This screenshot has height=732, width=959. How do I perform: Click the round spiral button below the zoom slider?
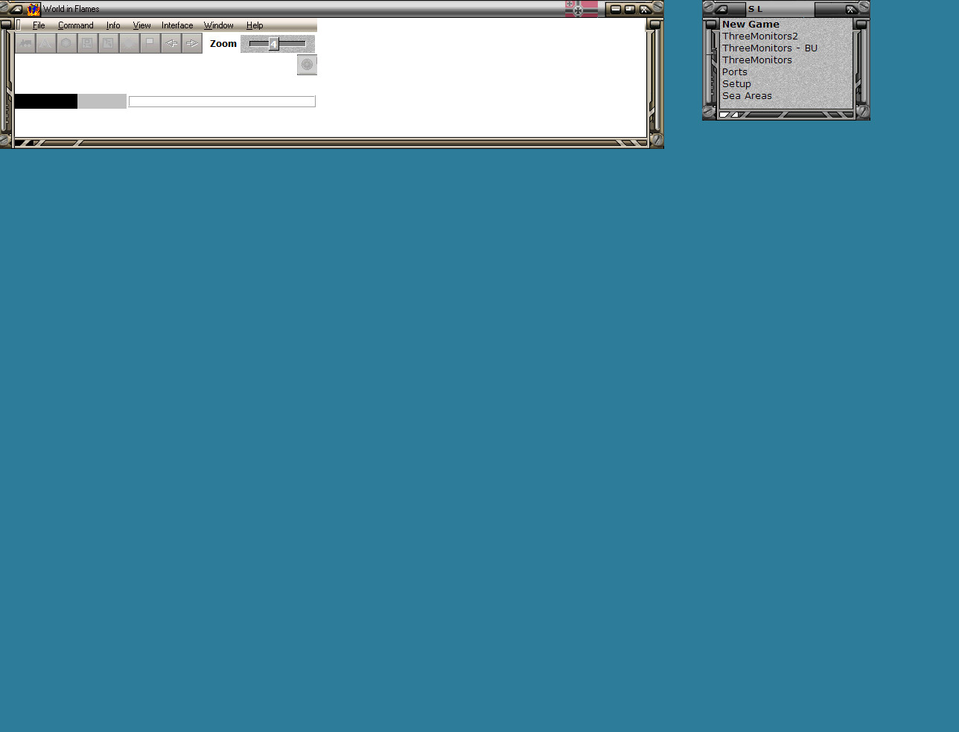coord(307,65)
